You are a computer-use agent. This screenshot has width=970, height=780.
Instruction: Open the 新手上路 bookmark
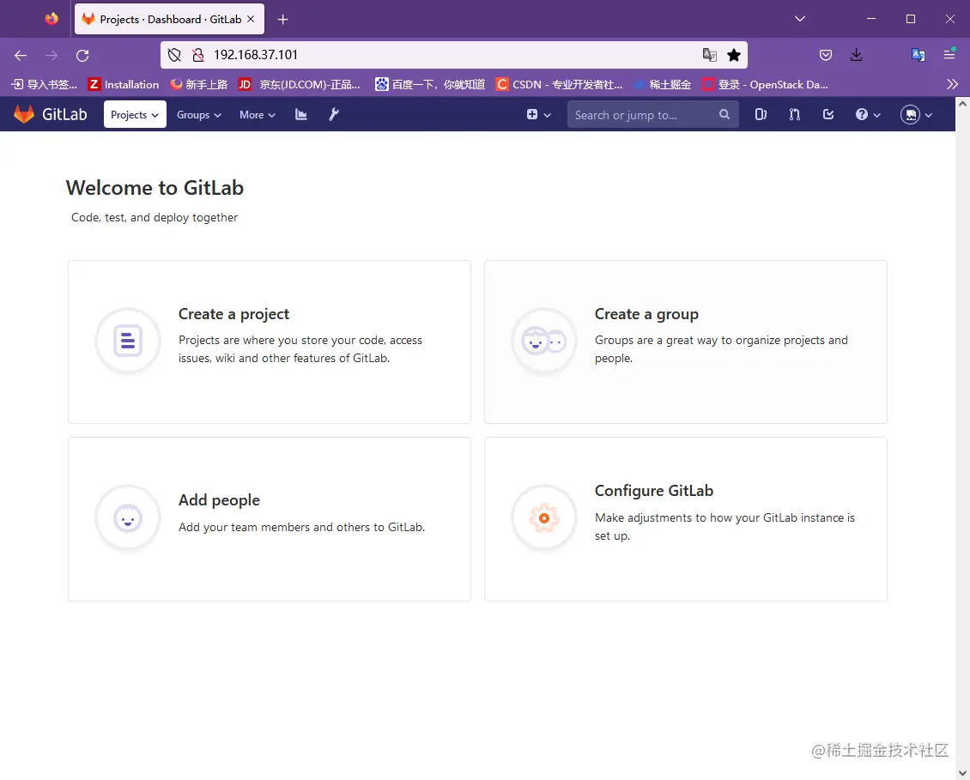click(199, 84)
